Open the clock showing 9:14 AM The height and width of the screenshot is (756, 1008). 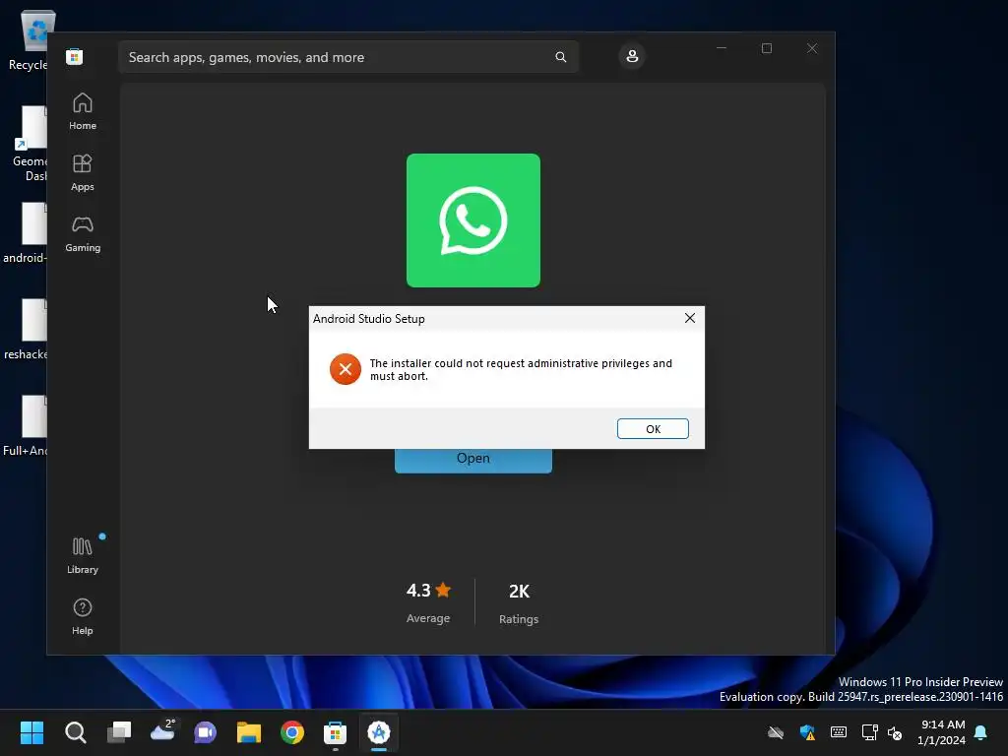[941, 732]
